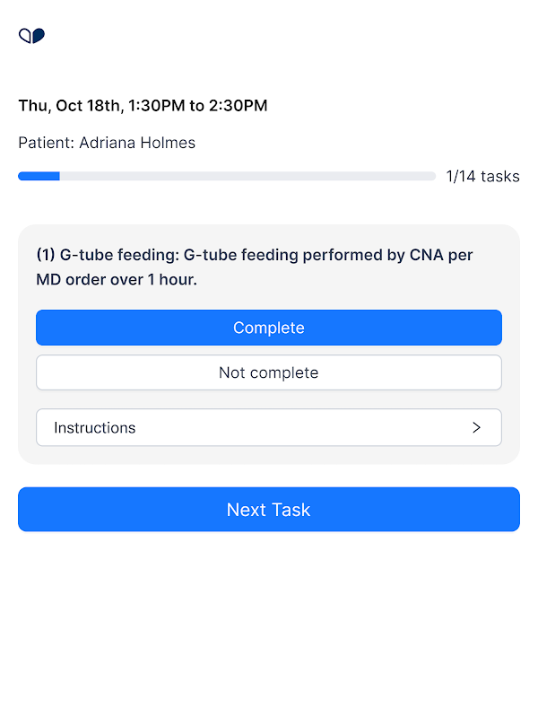Click the gray unfilled part of progress bar
Screen dimensions: 538x718
coord(247,176)
